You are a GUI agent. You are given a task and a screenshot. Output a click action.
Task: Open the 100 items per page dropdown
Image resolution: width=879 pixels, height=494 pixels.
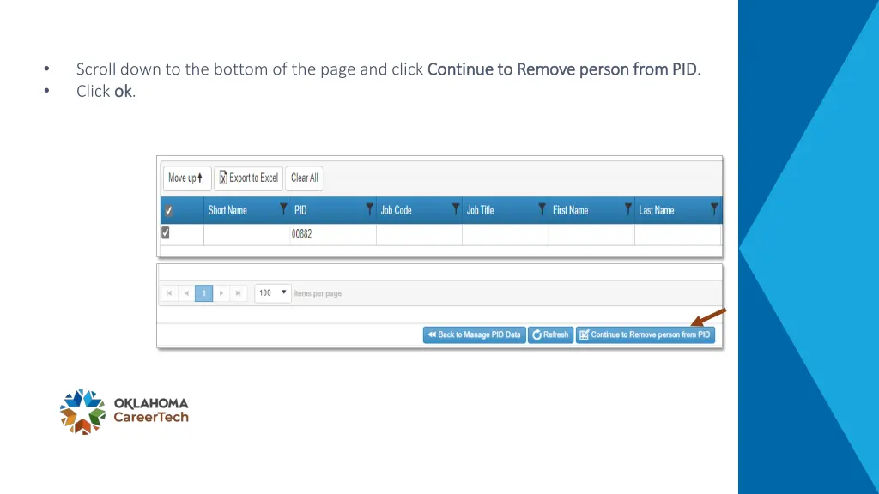pyautogui.click(x=272, y=293)
